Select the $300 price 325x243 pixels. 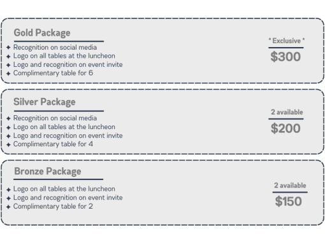285,57
